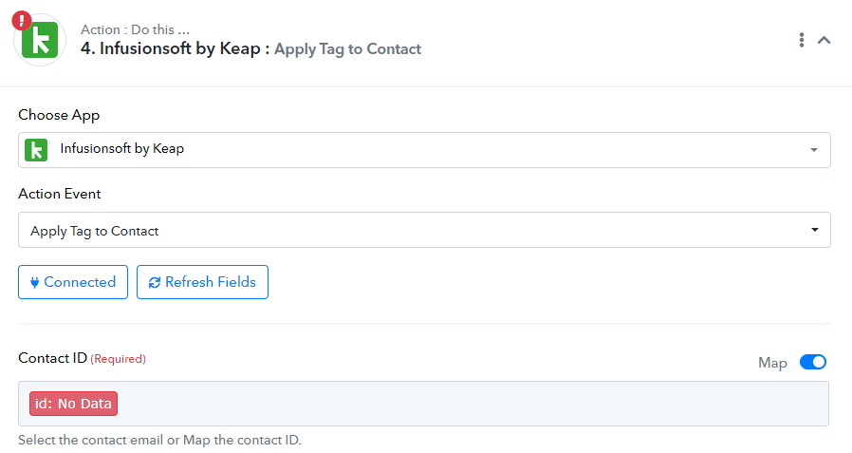Click the Connected button

(73, 282)
